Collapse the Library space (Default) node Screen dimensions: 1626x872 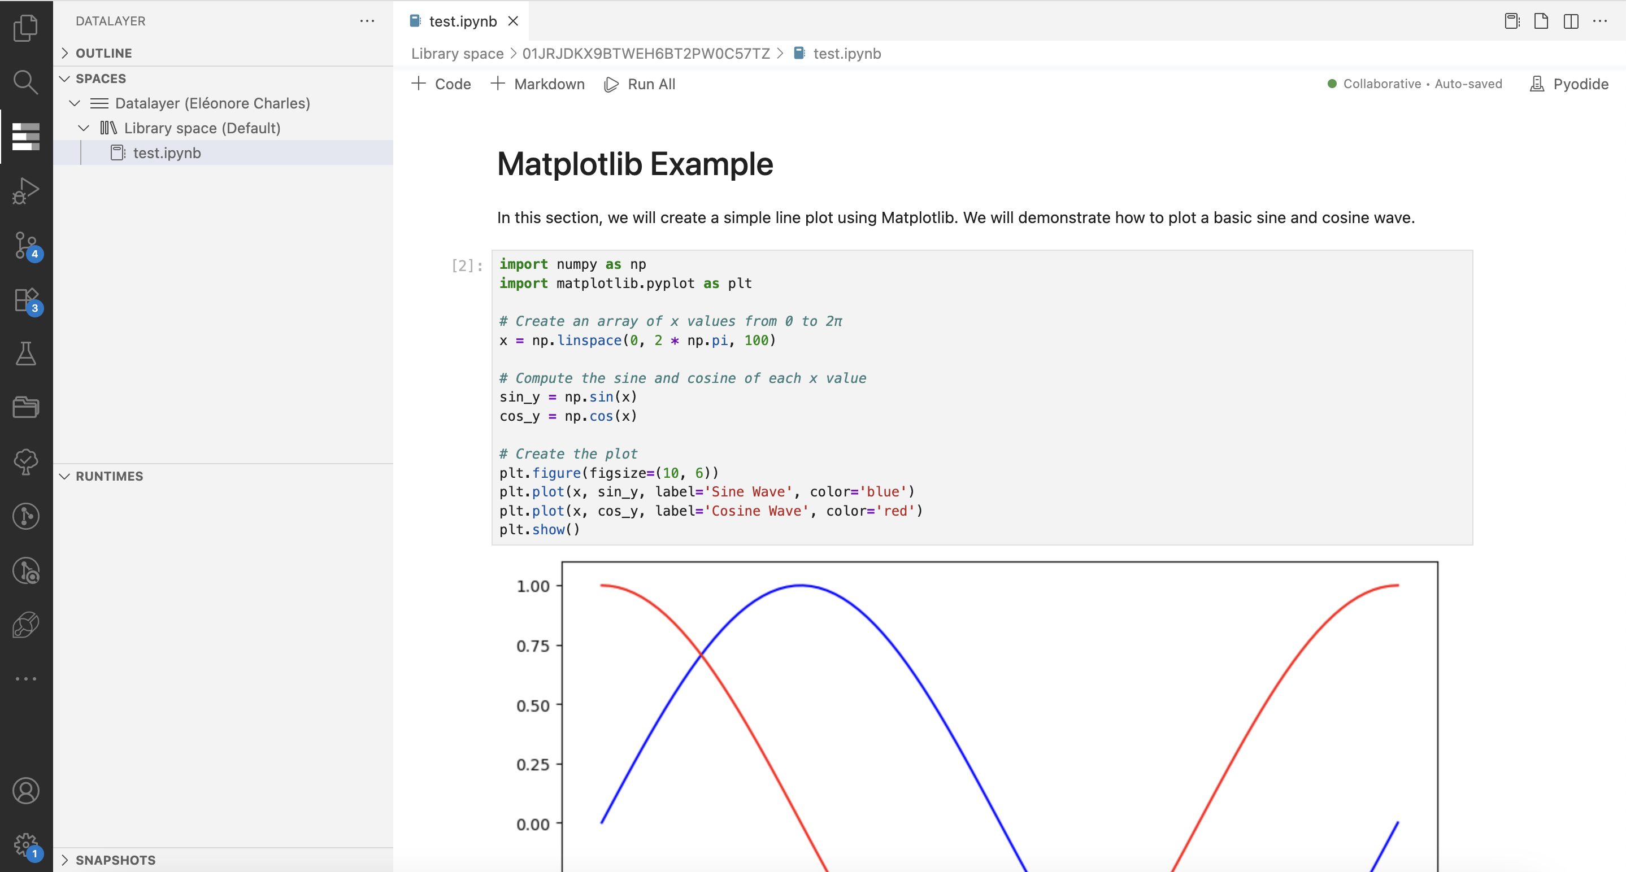[x=84, y=128]
